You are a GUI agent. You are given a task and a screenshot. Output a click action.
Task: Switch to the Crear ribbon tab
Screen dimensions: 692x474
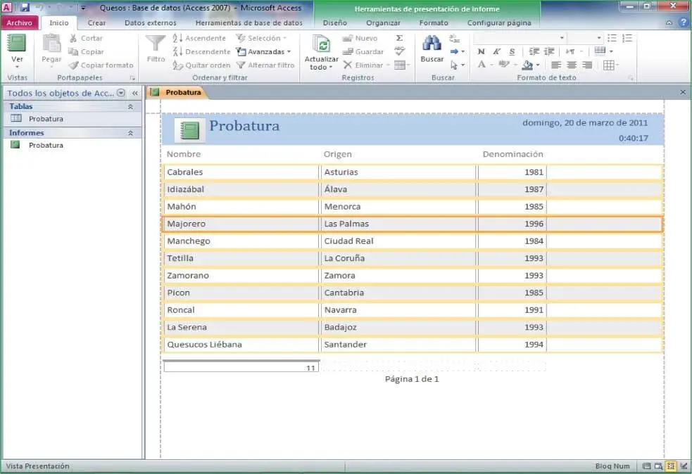tap(96, 23)
